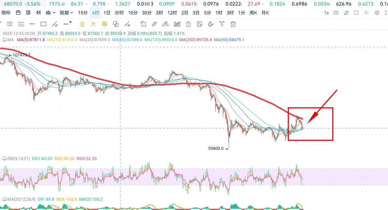Click the paperclip magnet icon

(x=211, y=24)
